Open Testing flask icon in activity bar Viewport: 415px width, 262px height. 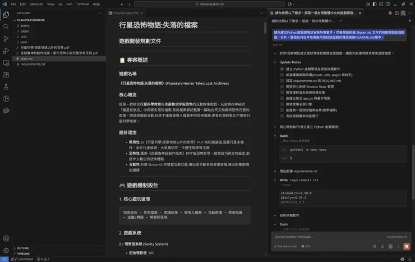[6, 87]
